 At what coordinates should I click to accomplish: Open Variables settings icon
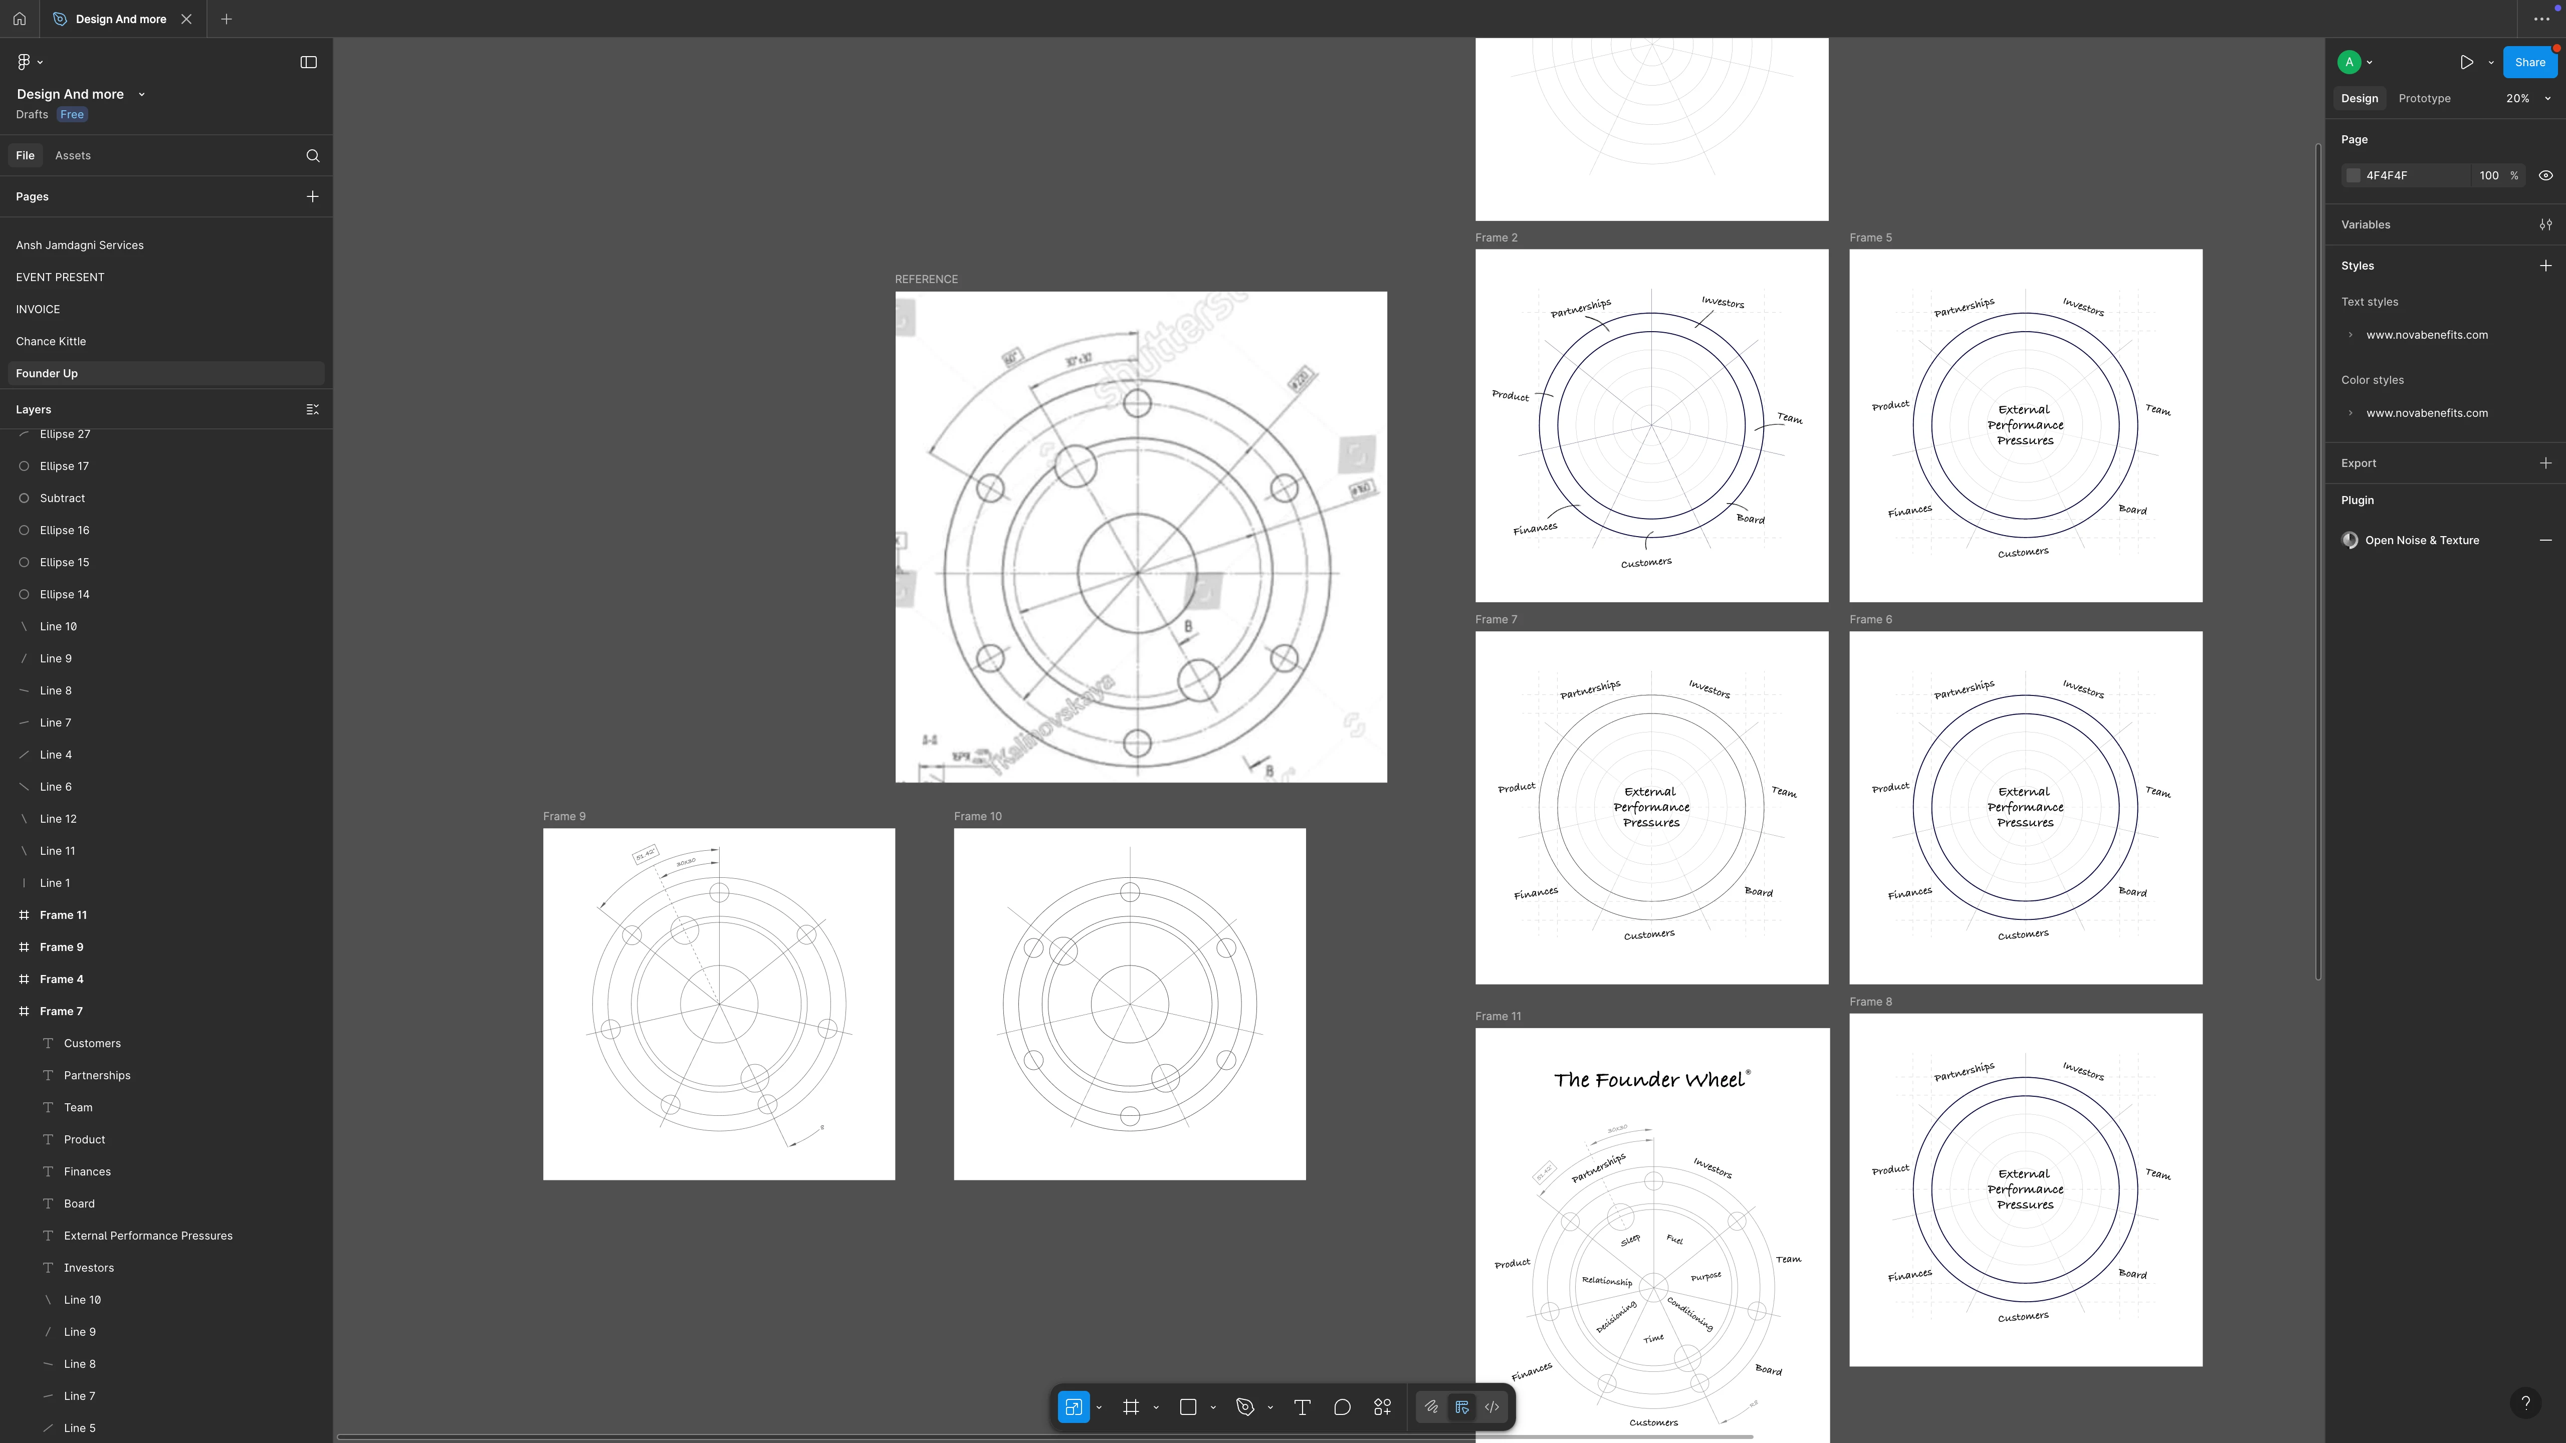[2545, 225]
